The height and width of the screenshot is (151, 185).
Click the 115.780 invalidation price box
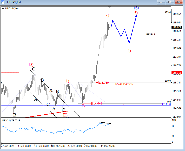[x=104, y=83]
